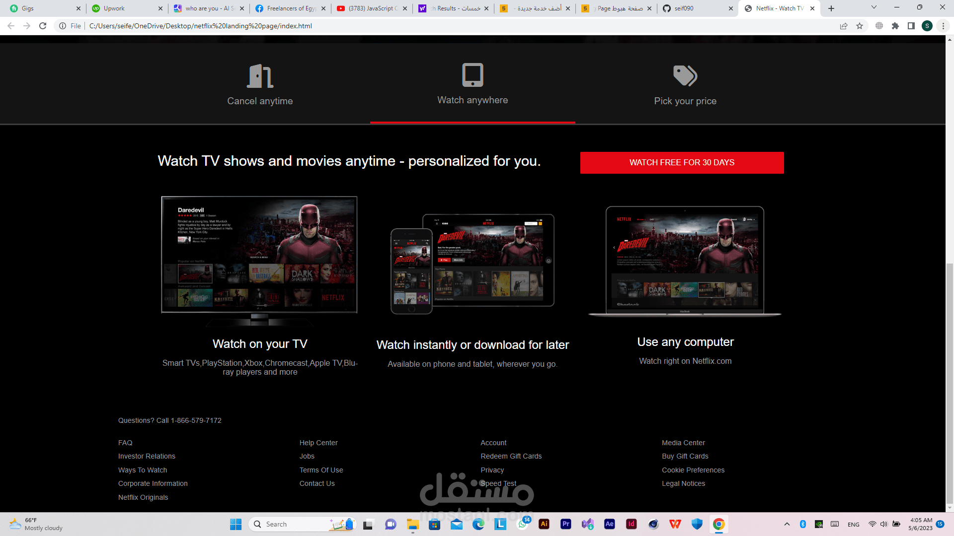Open the Help Center footer link

point(318,443)
